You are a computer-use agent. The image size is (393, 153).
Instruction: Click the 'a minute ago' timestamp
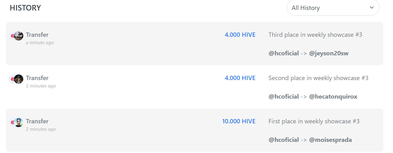40,43
